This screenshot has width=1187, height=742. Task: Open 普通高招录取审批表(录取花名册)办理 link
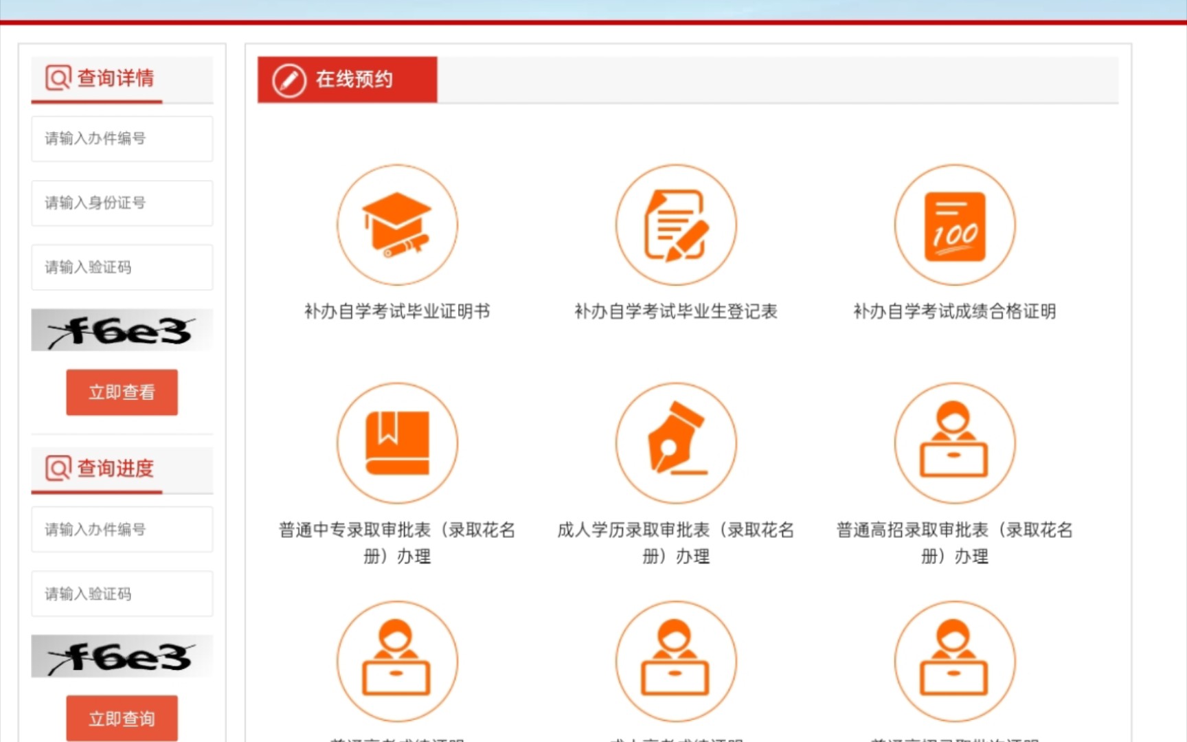[x=955, y=543]
